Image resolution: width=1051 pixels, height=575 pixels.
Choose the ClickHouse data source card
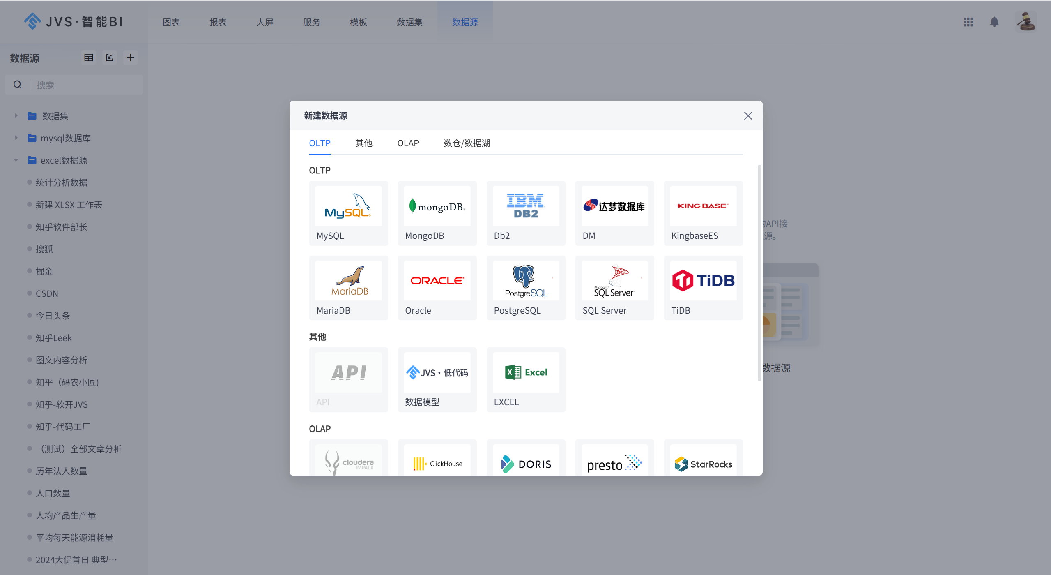[x=437, y=457]
